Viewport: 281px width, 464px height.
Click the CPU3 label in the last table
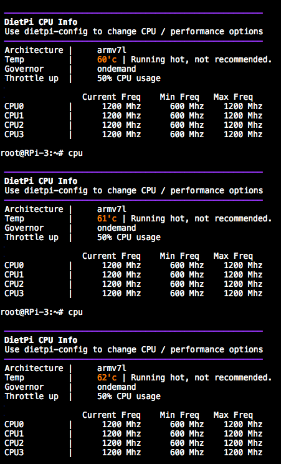14,452
